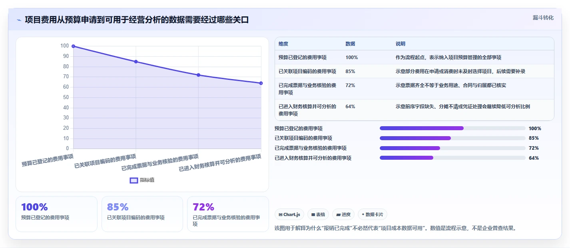
Task: Select the 数据卡片 tag
Action: pos(373,214)
